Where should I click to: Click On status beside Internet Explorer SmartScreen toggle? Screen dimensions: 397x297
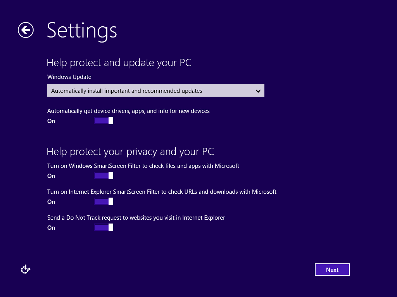(x=51, y=202)
